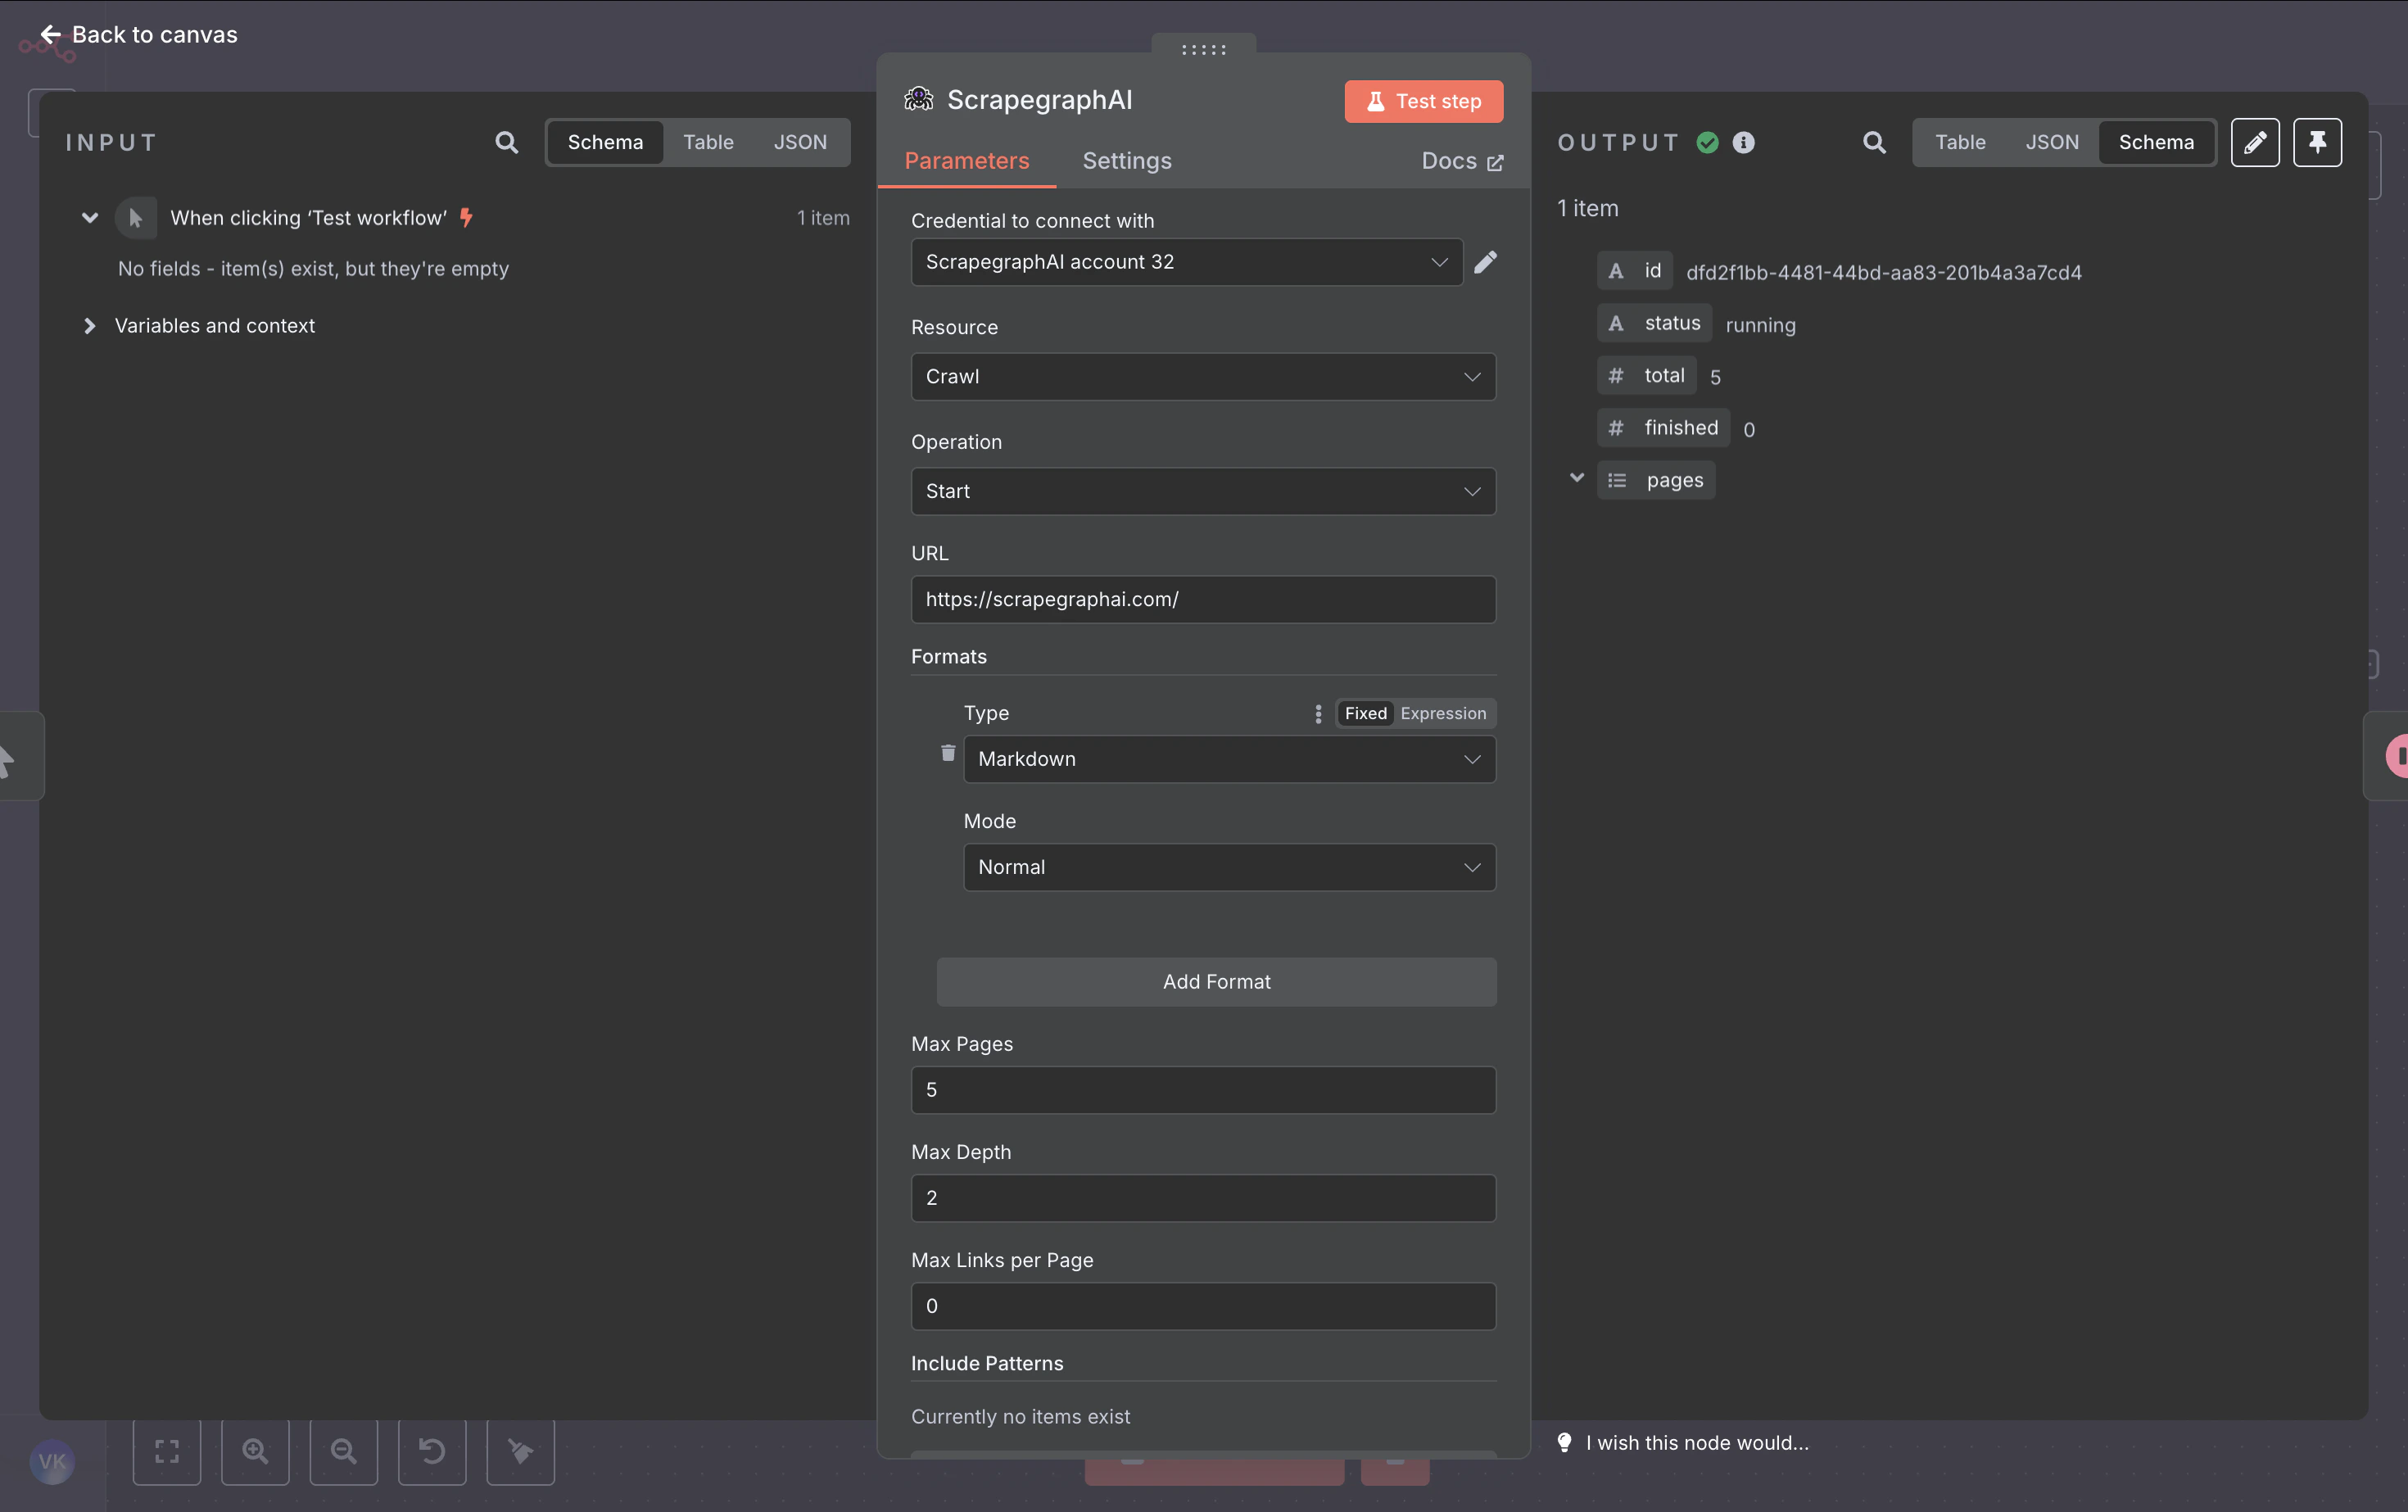Click the Back to canvas label
2408x1512 pixels.
pos(155,34)
